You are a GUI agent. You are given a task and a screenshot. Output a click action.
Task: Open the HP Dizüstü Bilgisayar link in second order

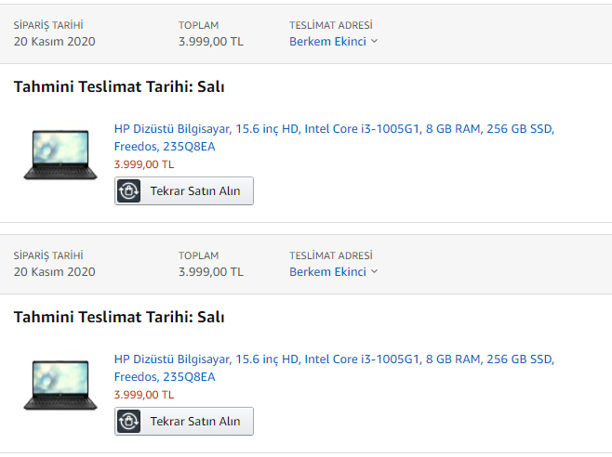[x=334, y=368]
